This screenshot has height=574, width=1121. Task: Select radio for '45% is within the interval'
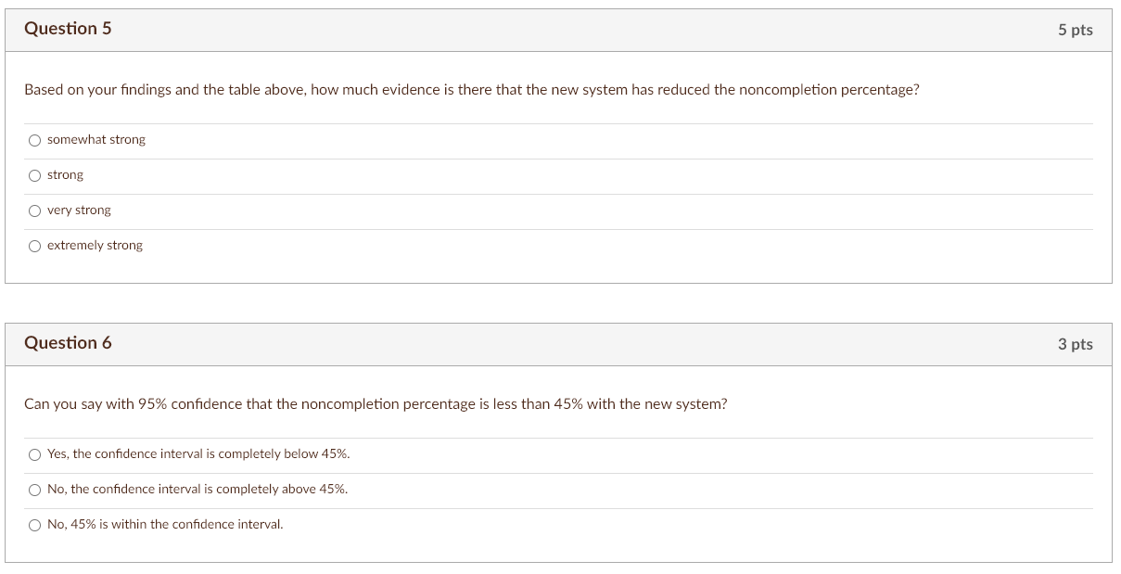tap(34, 525)
